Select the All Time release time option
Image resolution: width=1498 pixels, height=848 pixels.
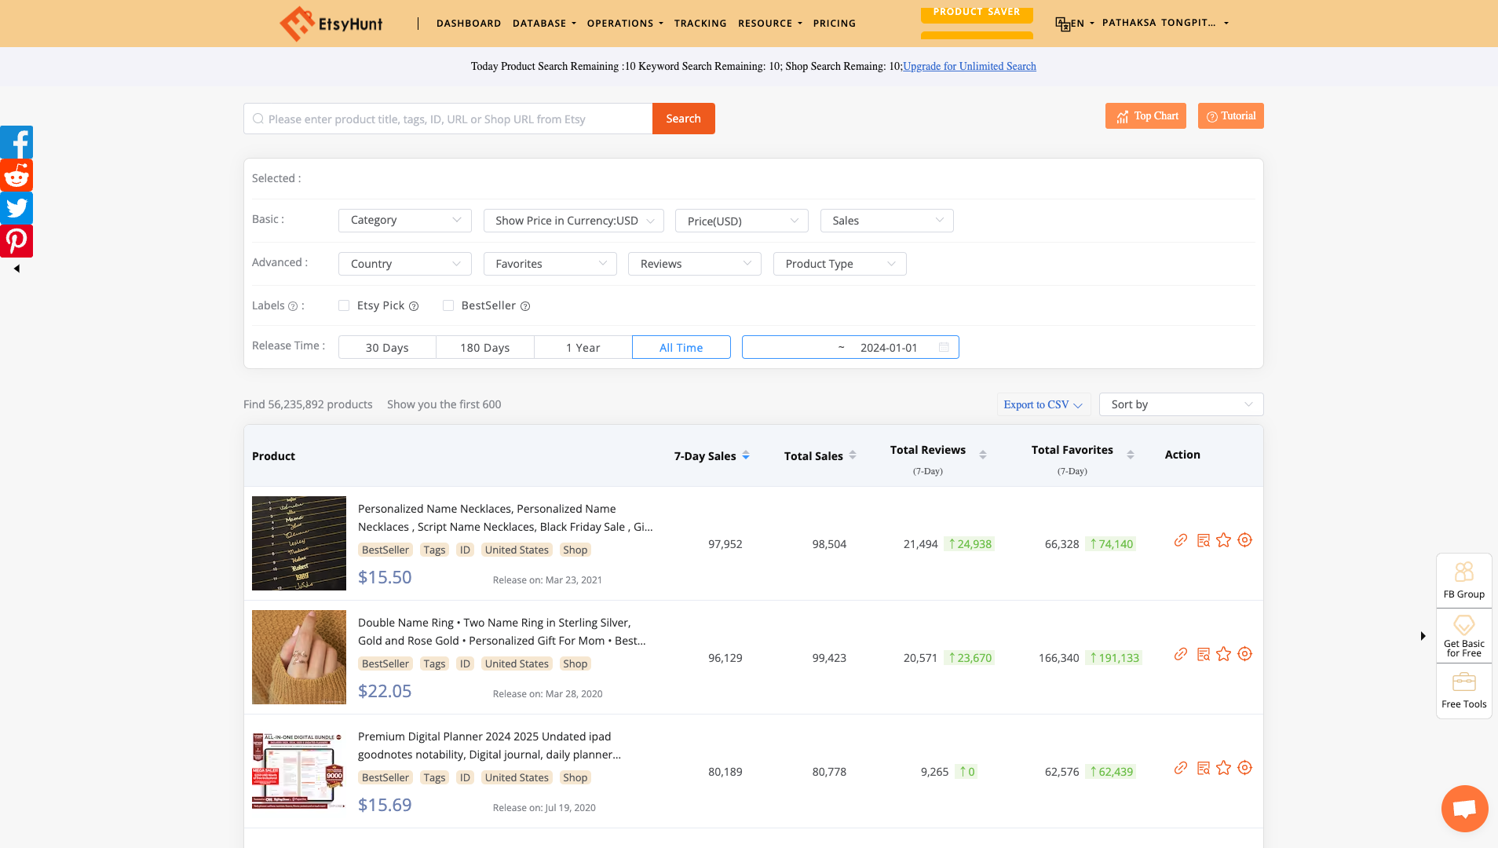(x=680, y=347)
